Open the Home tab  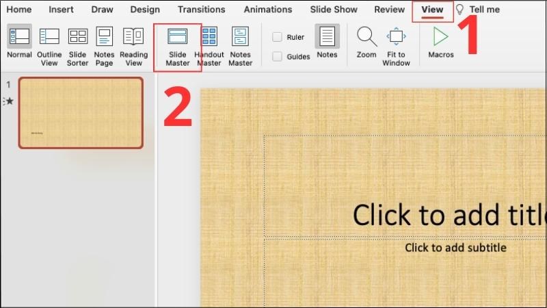click(x=19, y=10)
